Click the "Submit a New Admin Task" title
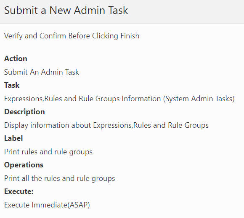Viewport: 244px width, 218px height. [66, 10]
